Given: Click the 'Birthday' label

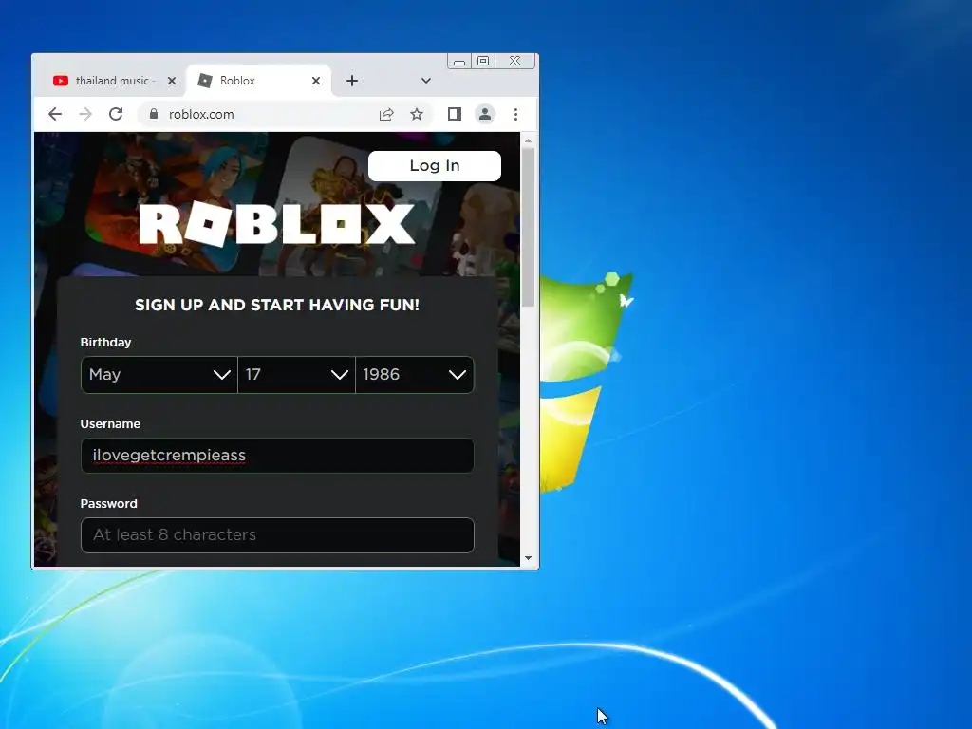Looking at the screenshot, I should click(105, 342).
